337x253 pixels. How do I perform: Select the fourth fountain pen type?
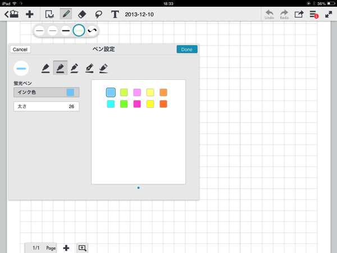[89, 68]
